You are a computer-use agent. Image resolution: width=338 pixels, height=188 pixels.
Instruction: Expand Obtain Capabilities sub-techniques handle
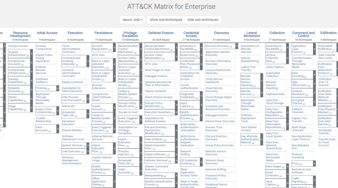point(31,99)
